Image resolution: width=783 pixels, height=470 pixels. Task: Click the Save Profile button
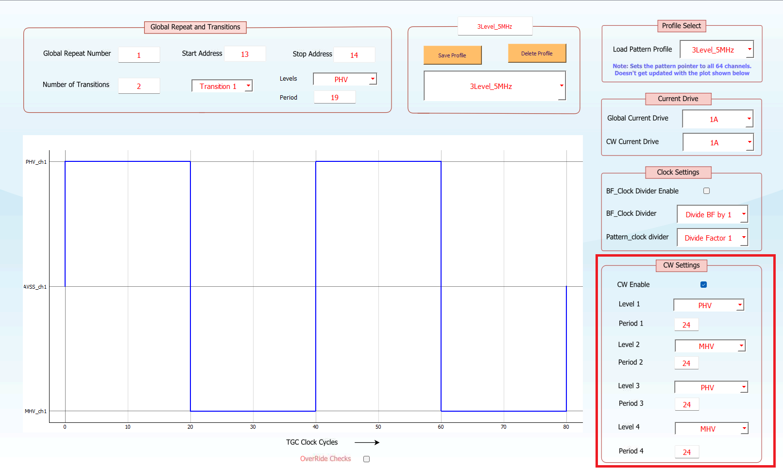point(452,55)
